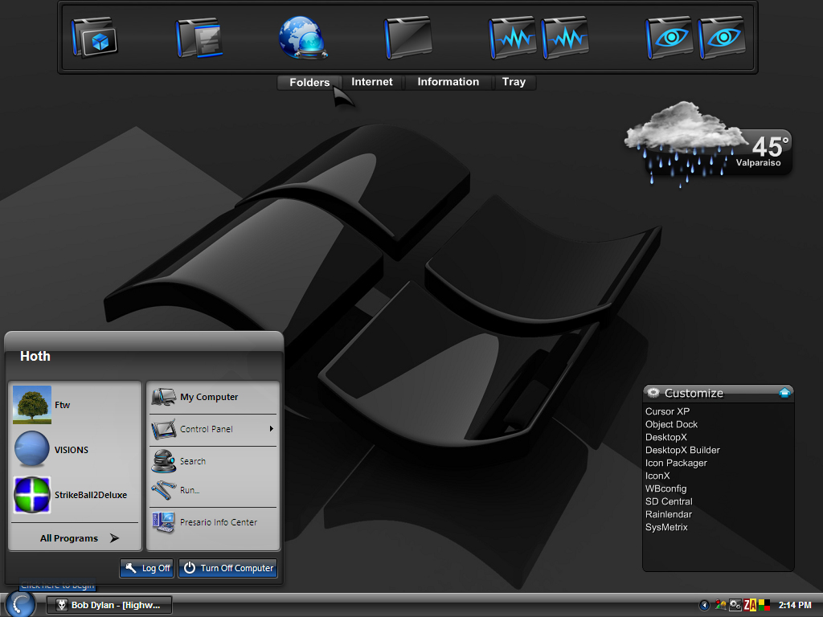This screenshot has height=617, width=823.
Task: Open the documents folder icon in dock
Action: pyautogui.click(x=199, y=37)
